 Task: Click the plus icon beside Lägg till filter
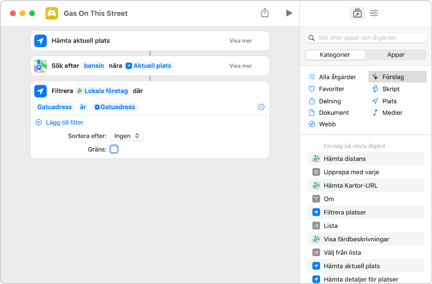[39, 123]
